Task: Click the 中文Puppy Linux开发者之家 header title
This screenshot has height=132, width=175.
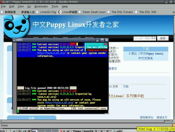Action: 76,25
